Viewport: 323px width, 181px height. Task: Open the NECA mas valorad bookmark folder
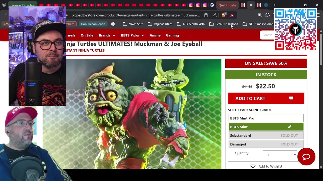(x=258, y=24)
